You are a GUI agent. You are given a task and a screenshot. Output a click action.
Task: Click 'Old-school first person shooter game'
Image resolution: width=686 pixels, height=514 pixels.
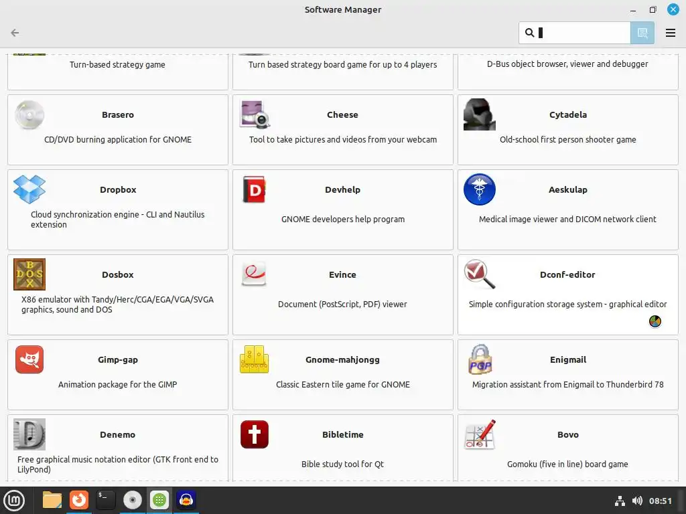tap(568, 140)
